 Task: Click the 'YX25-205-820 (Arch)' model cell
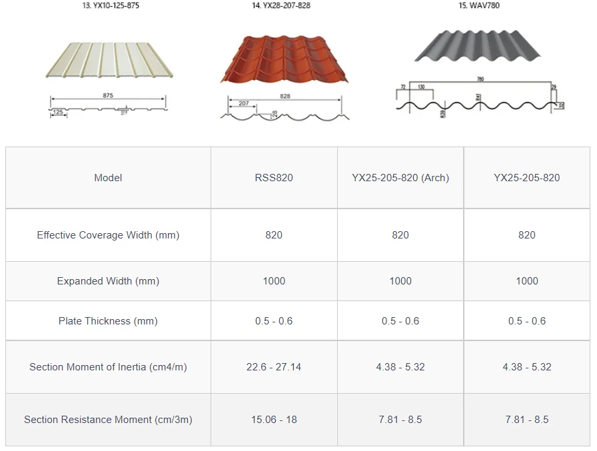pos(400,178)
